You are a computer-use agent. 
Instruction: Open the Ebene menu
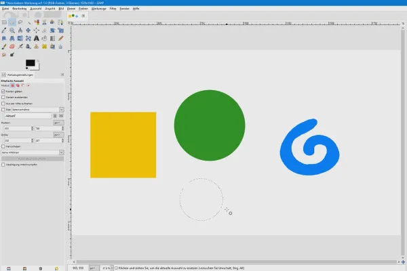(x=71, y=9)
